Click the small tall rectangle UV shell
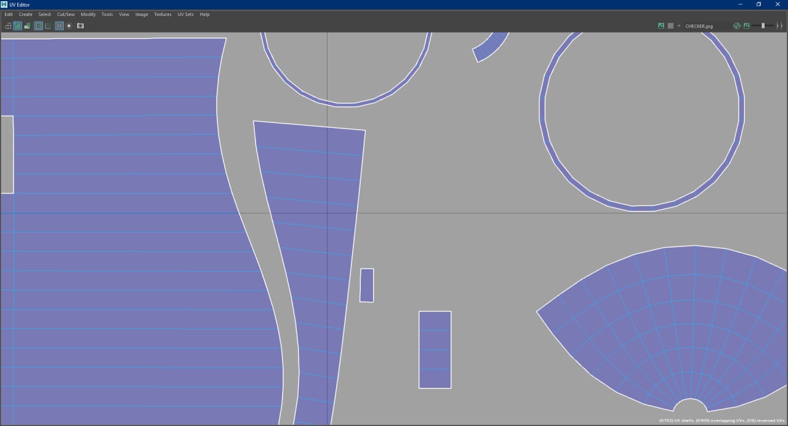Image resolution: width=788 pixels, height=426 pixels. 367,285
